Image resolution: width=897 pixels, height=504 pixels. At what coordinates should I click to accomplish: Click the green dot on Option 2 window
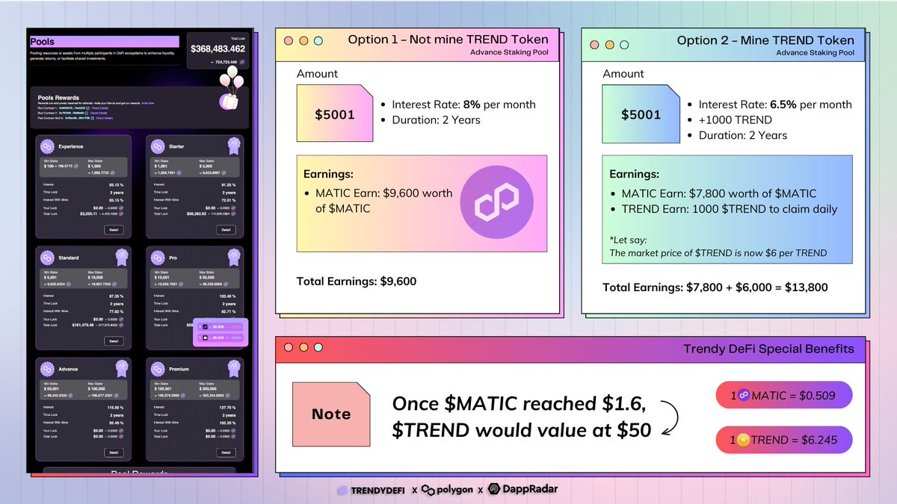click(x=625, y=44)
